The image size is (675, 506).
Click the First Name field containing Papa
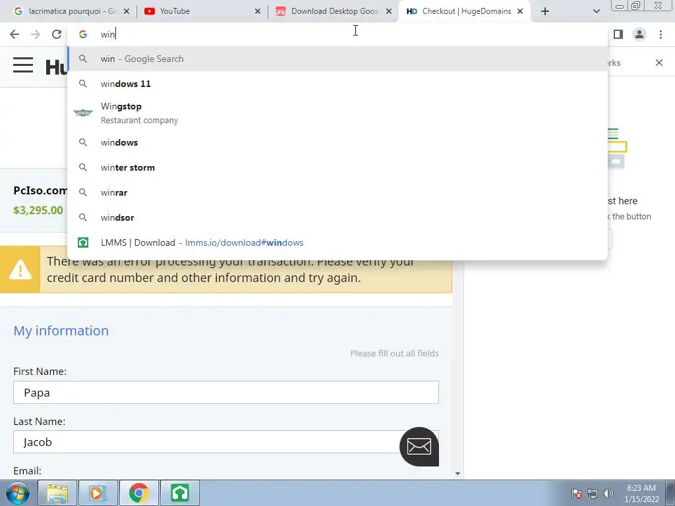226,393
